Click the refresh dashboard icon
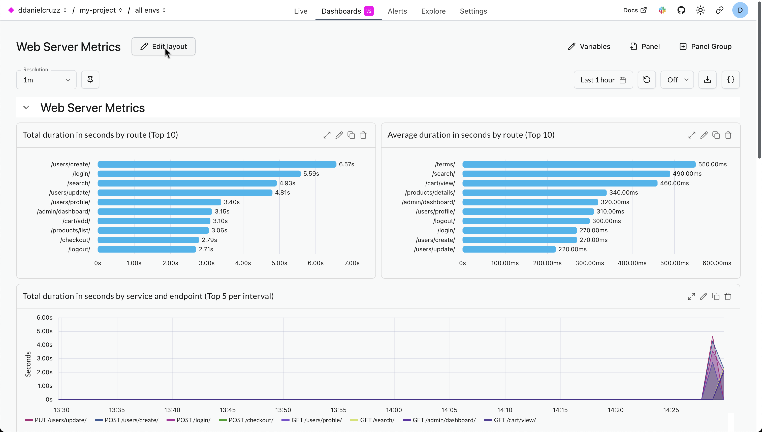Viewport: 762px width, 432px height. coord(647,80)
